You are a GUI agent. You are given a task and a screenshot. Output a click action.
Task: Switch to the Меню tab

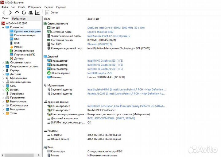(x=5, y=18)
